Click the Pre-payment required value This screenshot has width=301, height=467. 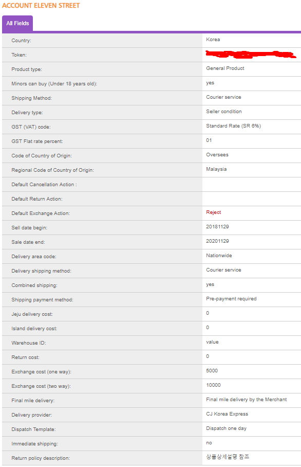click(x=231, y=299)
